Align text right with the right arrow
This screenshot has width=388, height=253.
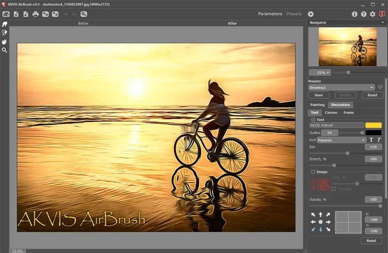(x=328, y=222)
